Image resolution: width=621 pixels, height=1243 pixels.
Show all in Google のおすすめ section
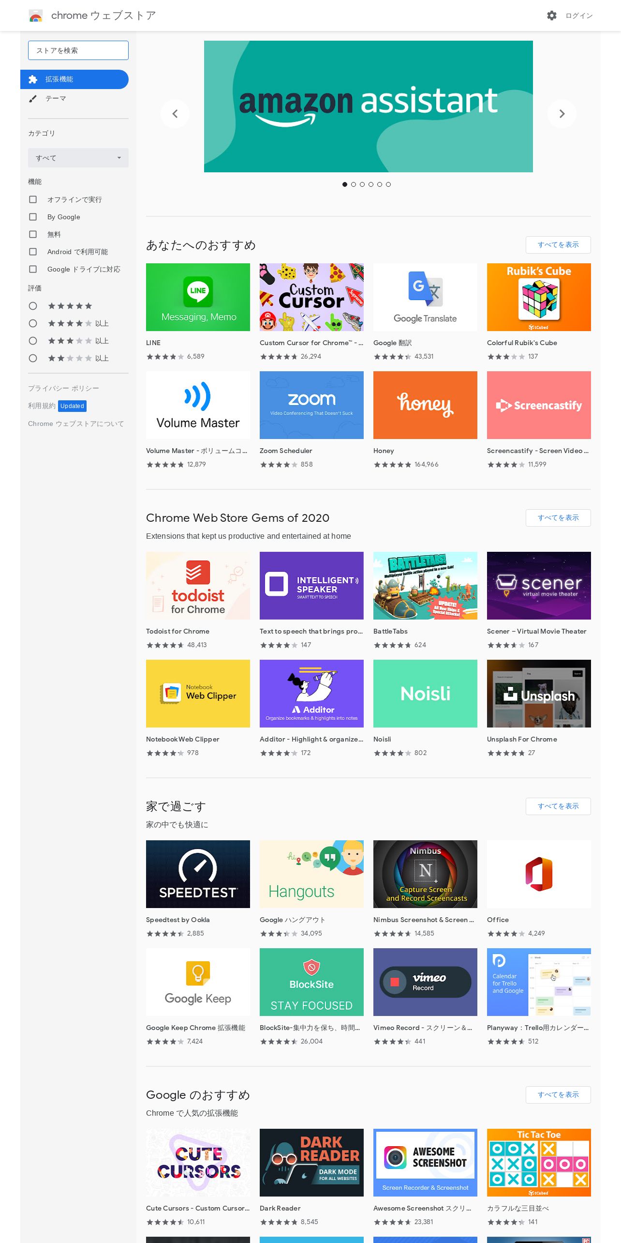[558, 1095]
